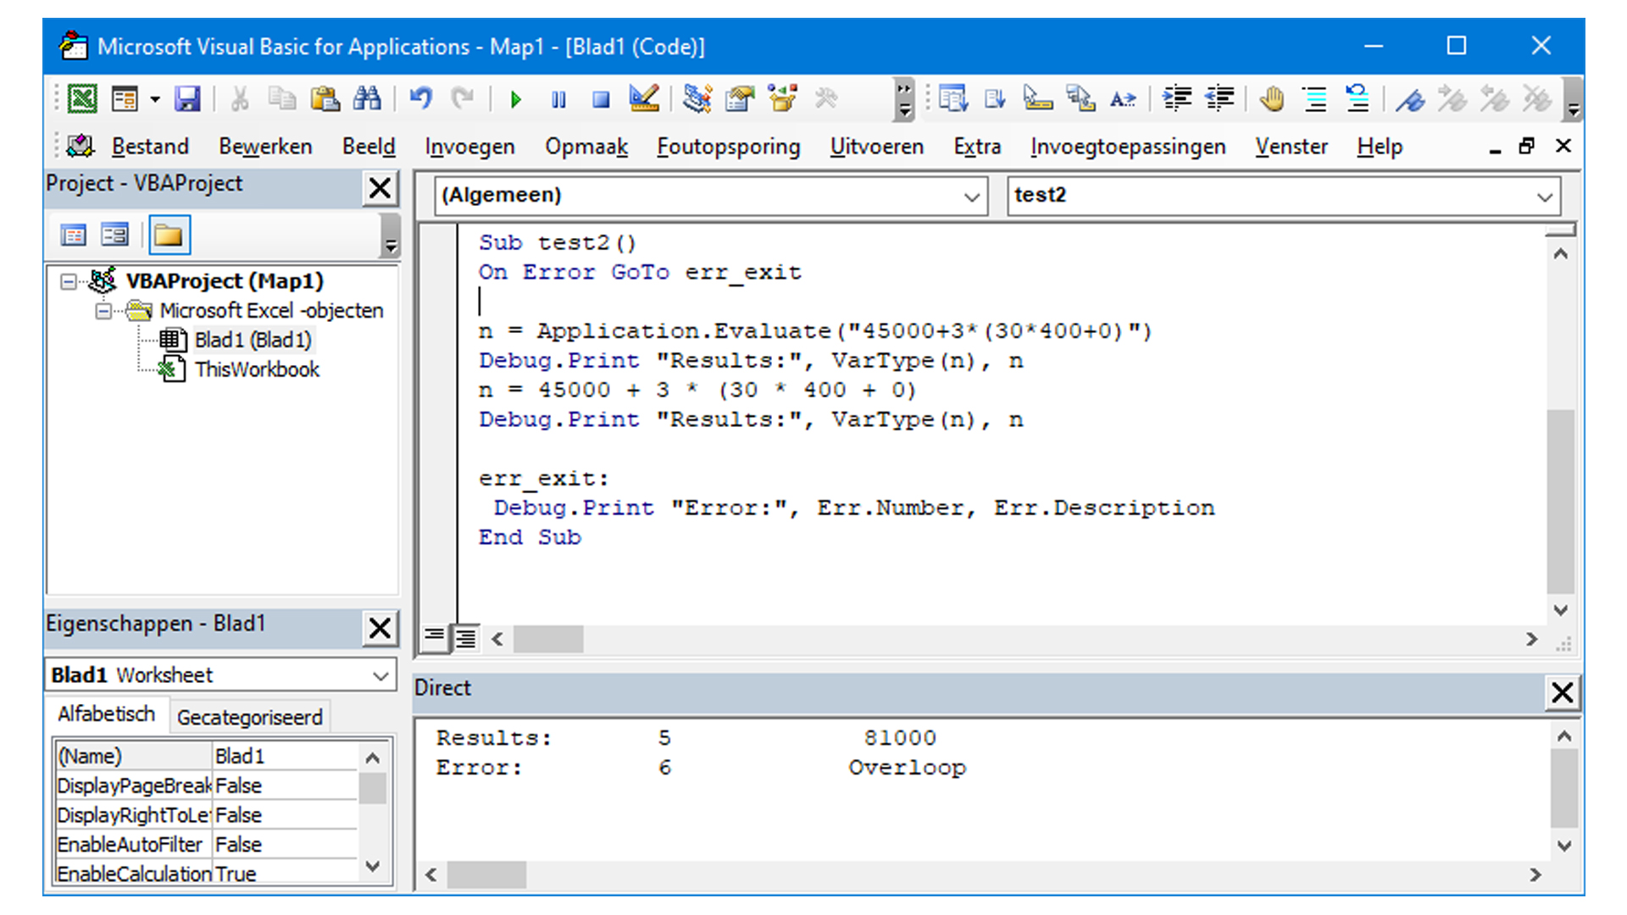Pause execution with the Break icon
Viewport: 1627px width, 915px height.
(558, 100)
